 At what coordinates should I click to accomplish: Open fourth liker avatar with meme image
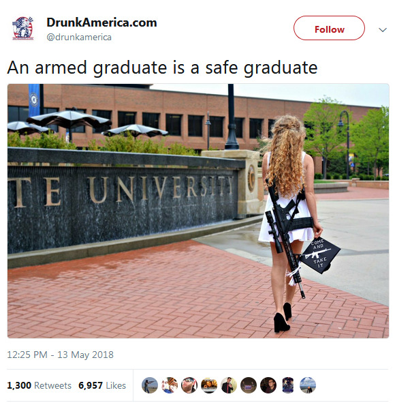pos(209,385)
